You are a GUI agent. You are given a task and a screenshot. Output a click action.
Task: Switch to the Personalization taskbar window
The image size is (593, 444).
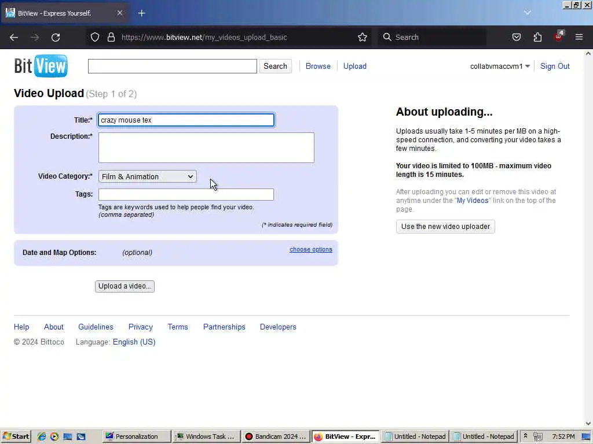(x=137, y=436)
